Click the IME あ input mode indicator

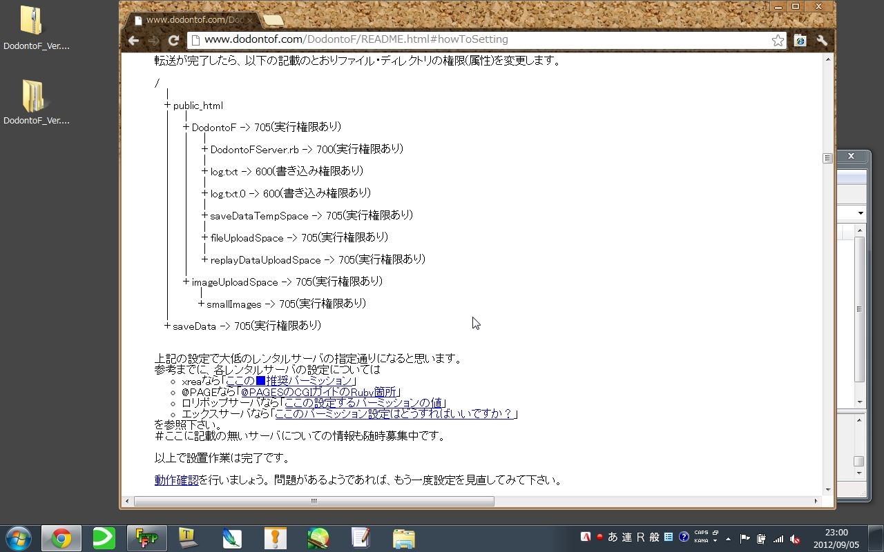[x=613, y=538]
